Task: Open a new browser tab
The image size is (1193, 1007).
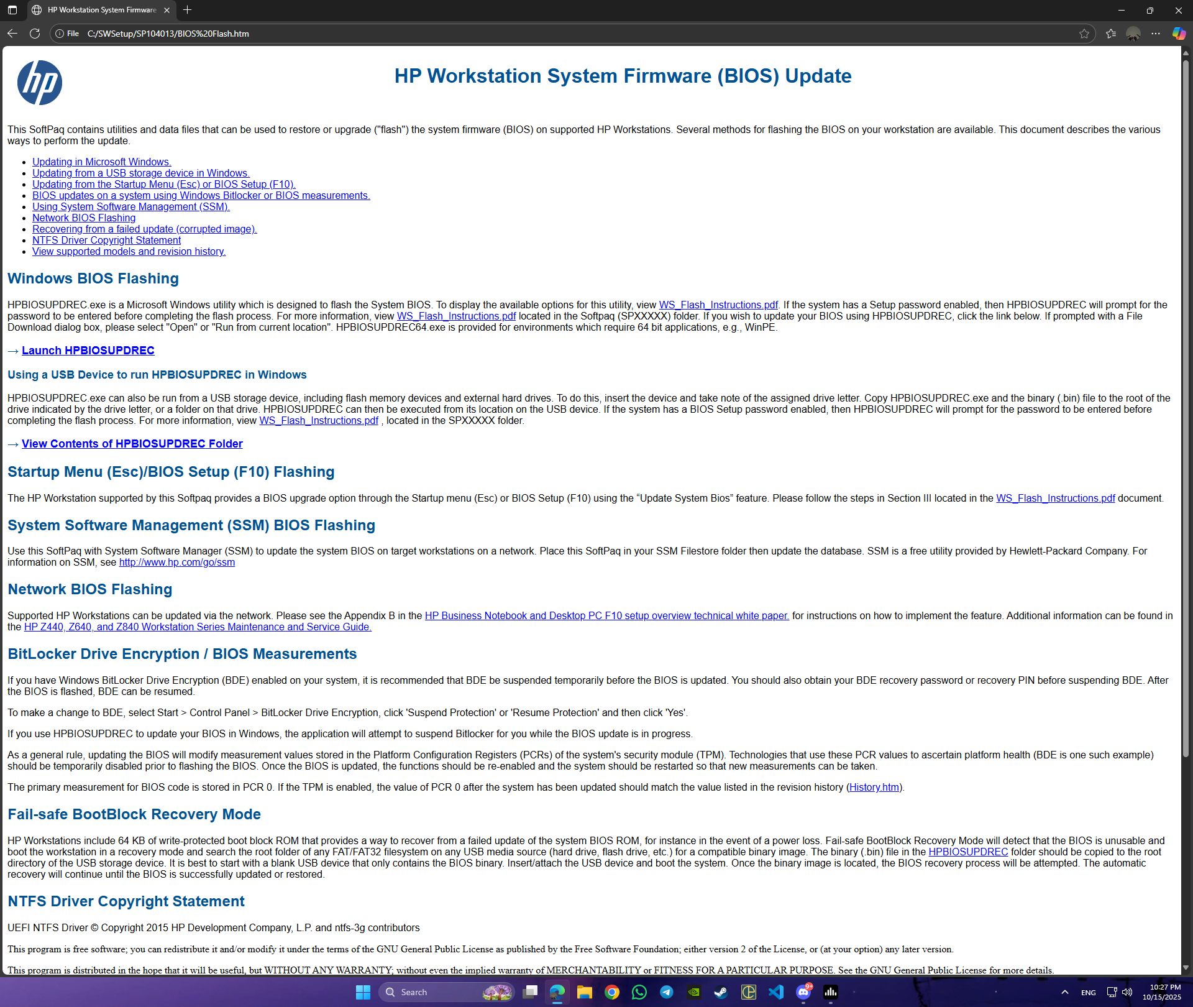Action: [x=188, y=10]
